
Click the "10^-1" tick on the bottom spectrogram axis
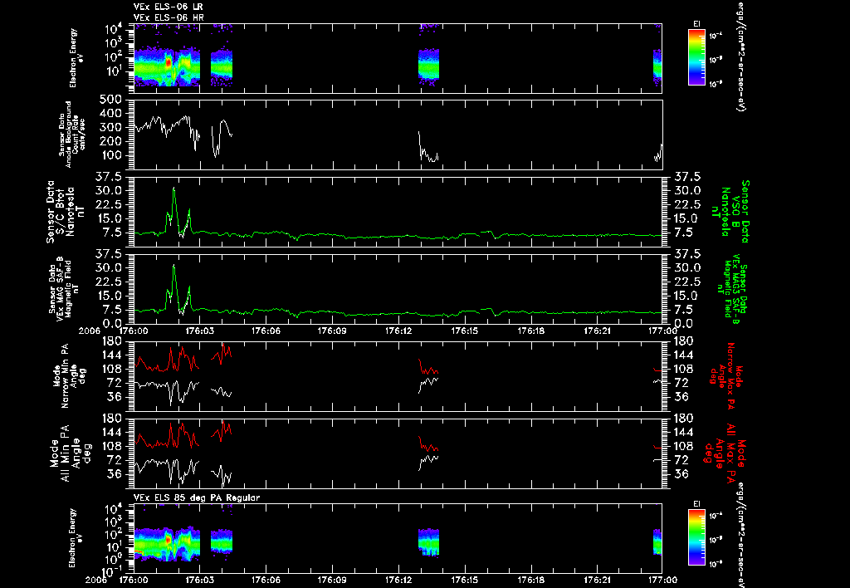(x=110, y=571)
